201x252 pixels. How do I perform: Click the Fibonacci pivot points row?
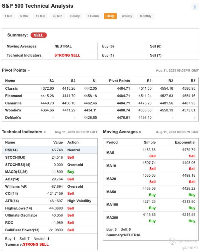pos(100,96)
